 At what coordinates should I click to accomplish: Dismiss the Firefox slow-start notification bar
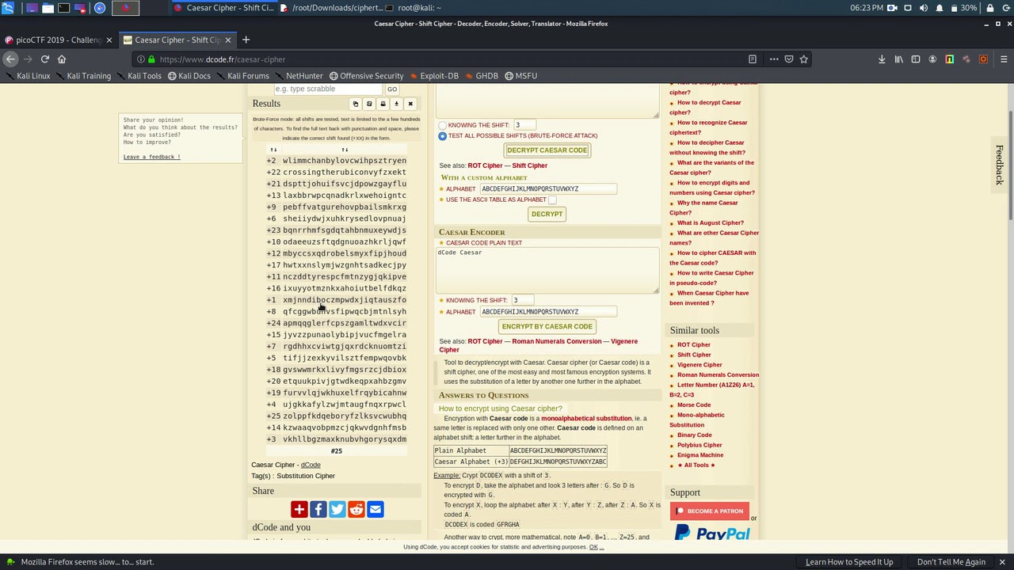1002,562
